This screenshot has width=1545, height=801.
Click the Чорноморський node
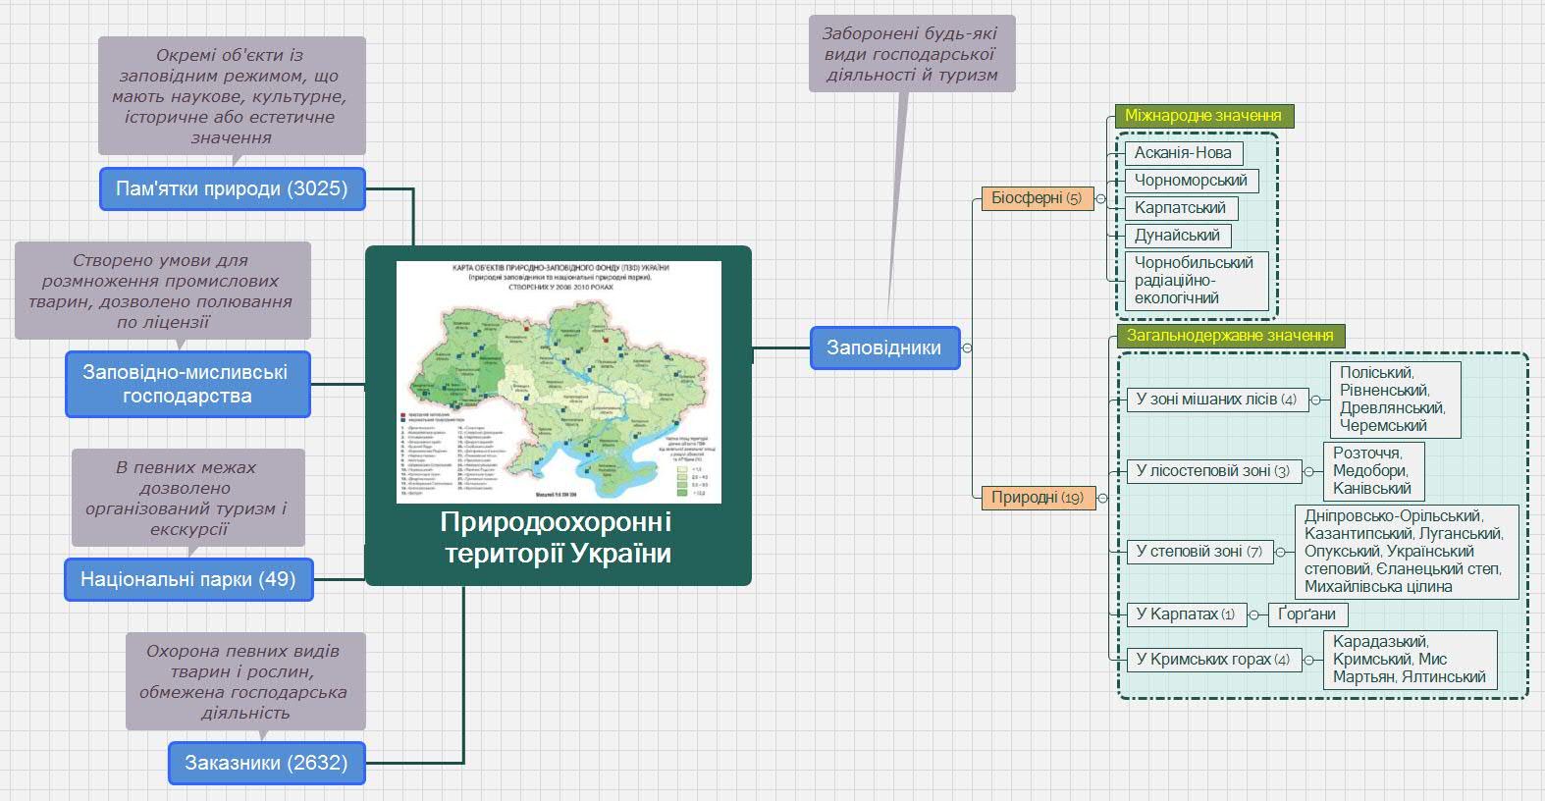[x=1192, y=181]
